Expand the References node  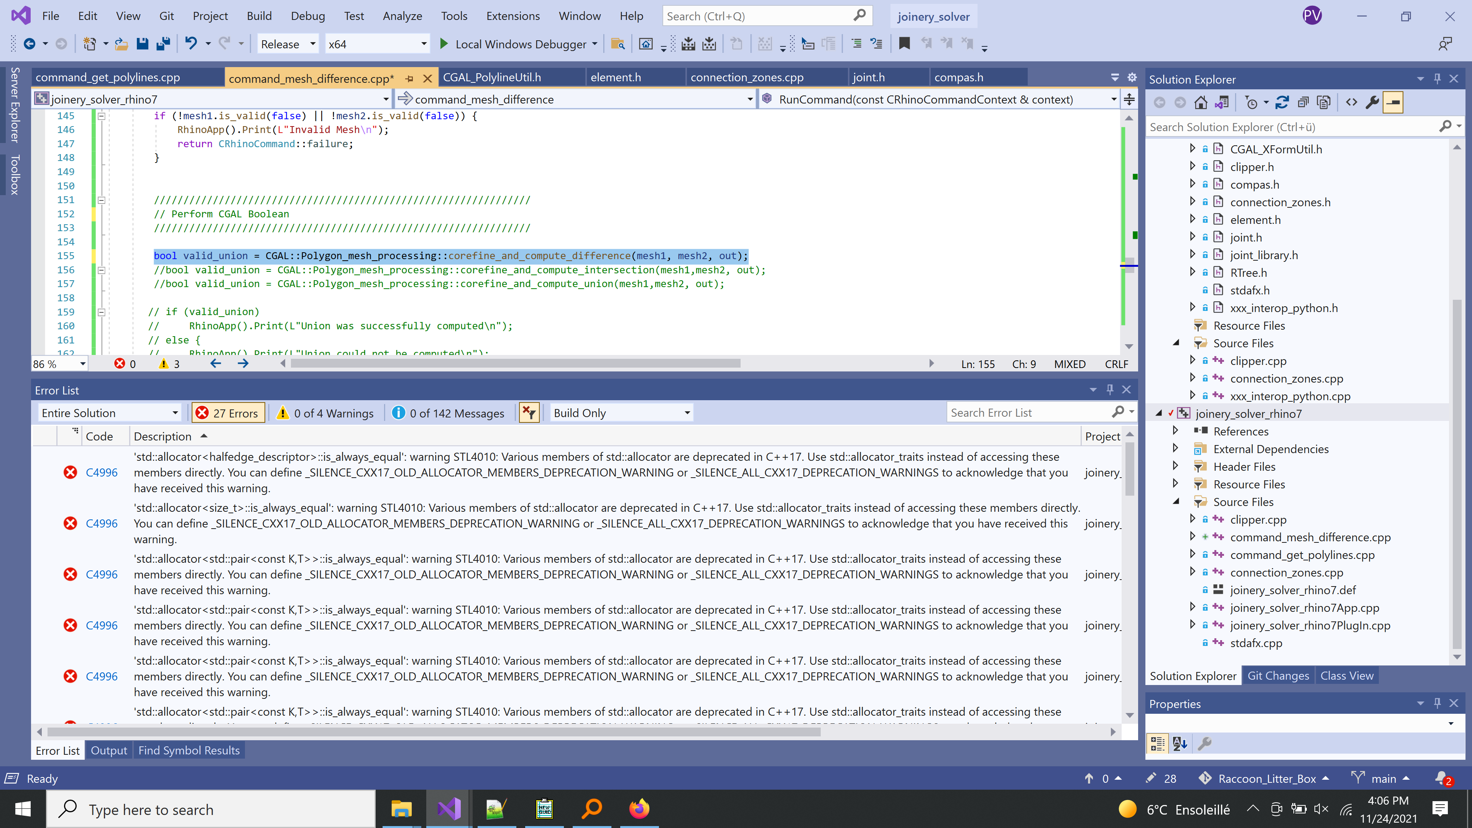tap(1175, 430)
